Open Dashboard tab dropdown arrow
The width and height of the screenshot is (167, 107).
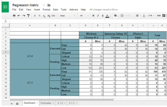(x=37, y=103)
